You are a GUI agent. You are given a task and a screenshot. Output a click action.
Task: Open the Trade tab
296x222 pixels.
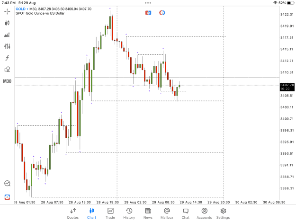click(x=110, y=213)
